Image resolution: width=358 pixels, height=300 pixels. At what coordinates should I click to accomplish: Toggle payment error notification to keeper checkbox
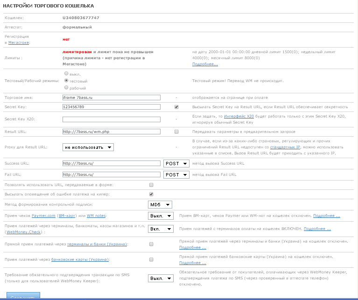151,194
